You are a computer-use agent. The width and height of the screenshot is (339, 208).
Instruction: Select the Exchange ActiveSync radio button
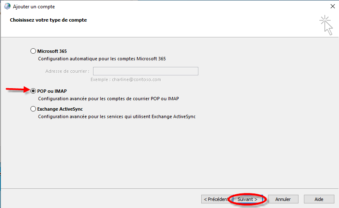coord(33,109)
